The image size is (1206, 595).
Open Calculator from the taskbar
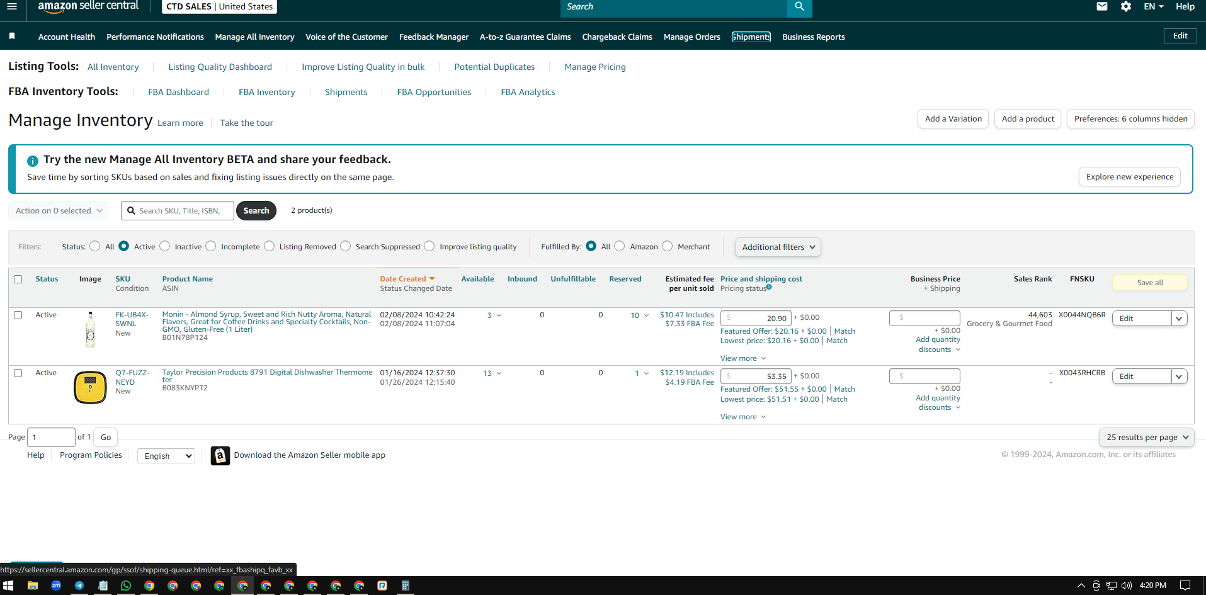coord(406,586)
